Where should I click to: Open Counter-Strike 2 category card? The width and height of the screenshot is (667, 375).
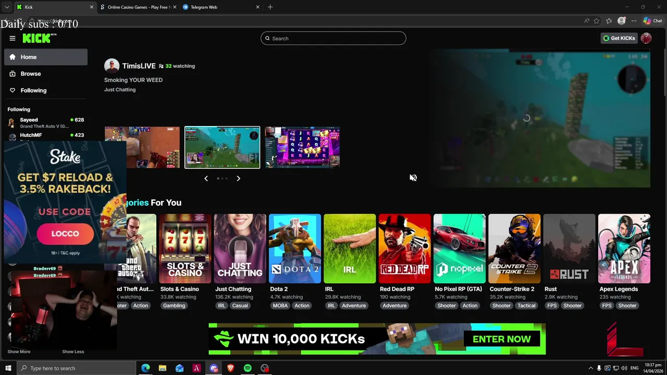514,248
